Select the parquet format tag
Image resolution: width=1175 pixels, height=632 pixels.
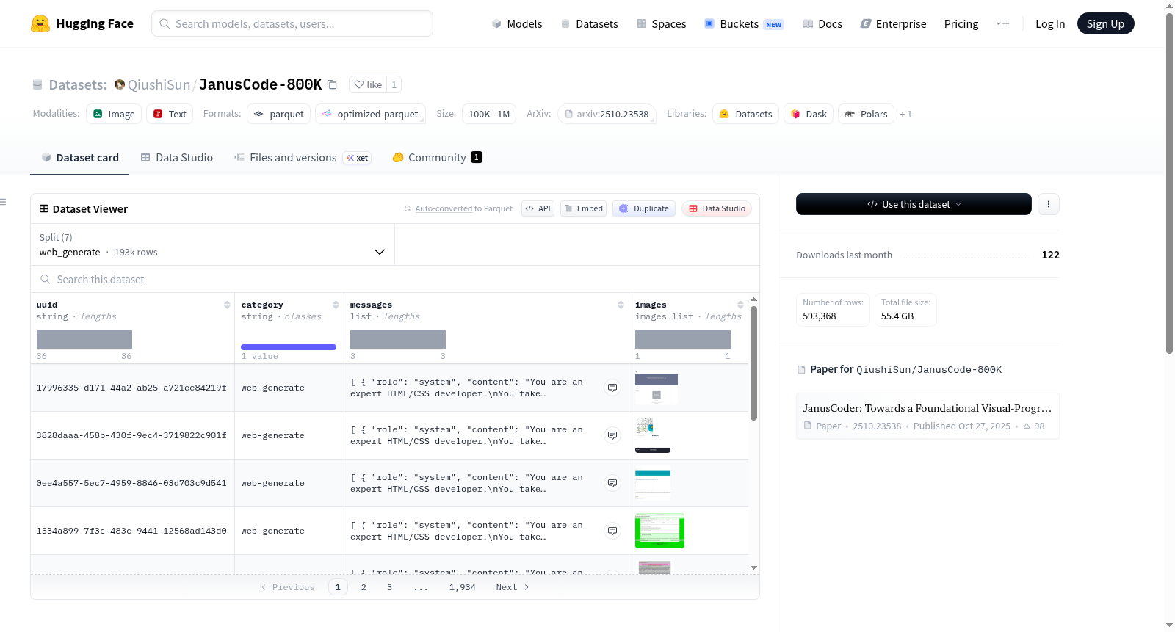pos(279,114)
